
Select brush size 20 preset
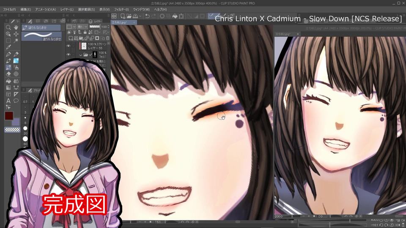[x=25, y=130]
